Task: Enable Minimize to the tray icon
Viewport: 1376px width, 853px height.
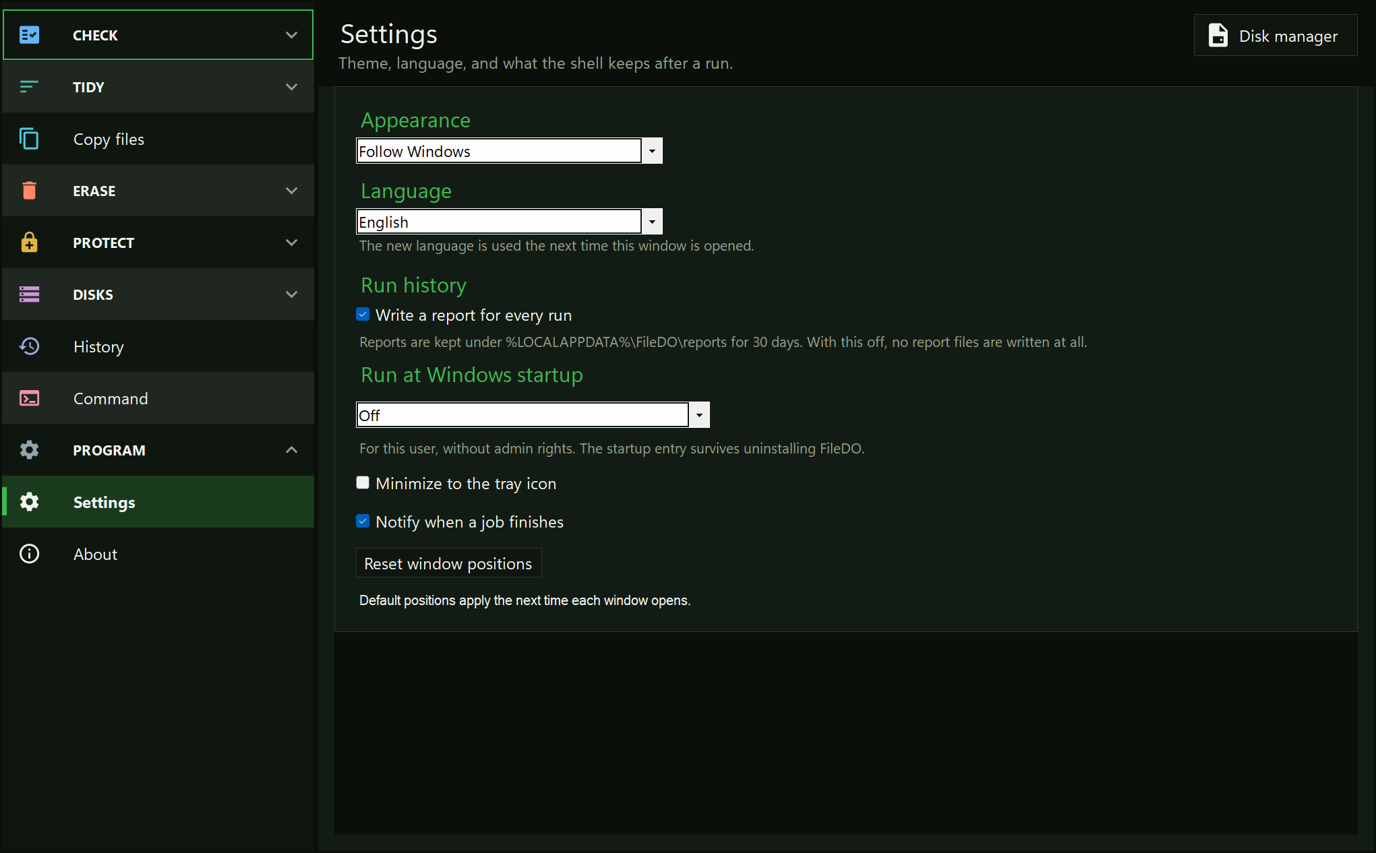Action: pos(363,482)
